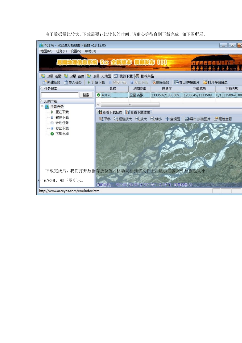Click the 导入任务 toolbar icon
The height and width of the screenshot is (343, 242).
[x=73, y=82]
